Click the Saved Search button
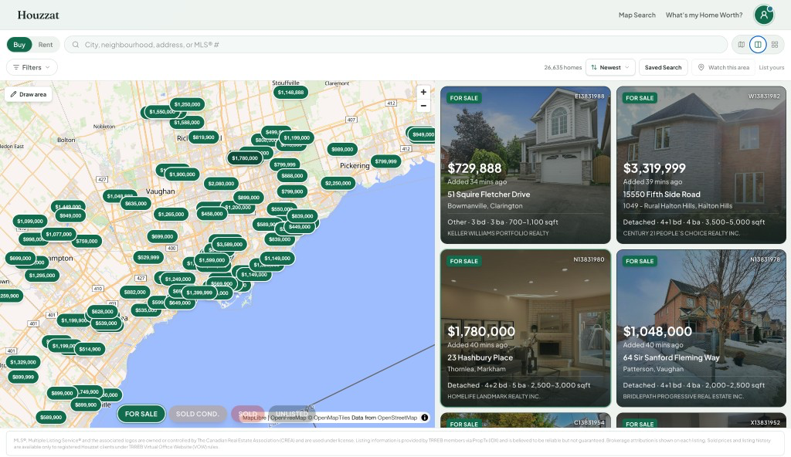 (663, 67)
